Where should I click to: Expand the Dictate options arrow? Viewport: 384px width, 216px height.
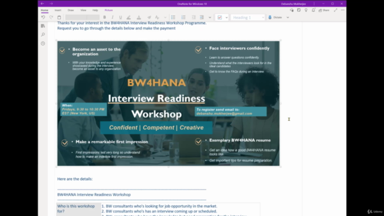288,17
